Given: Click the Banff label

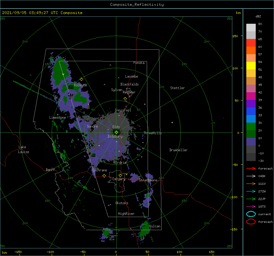Looking at the screenshot, I should click(x=50, y=170).
